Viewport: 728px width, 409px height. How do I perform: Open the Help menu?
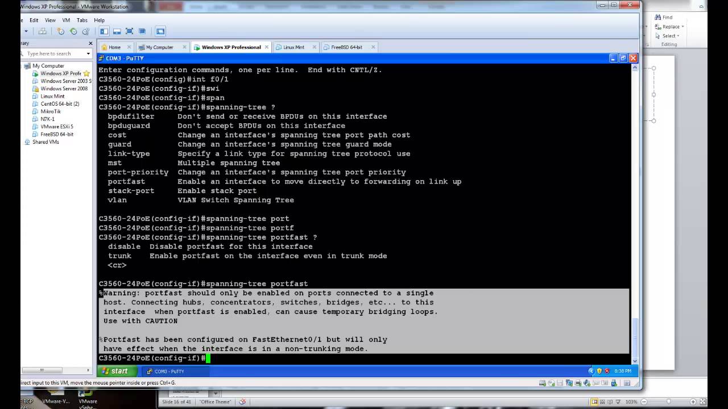[x=99, y=20]
